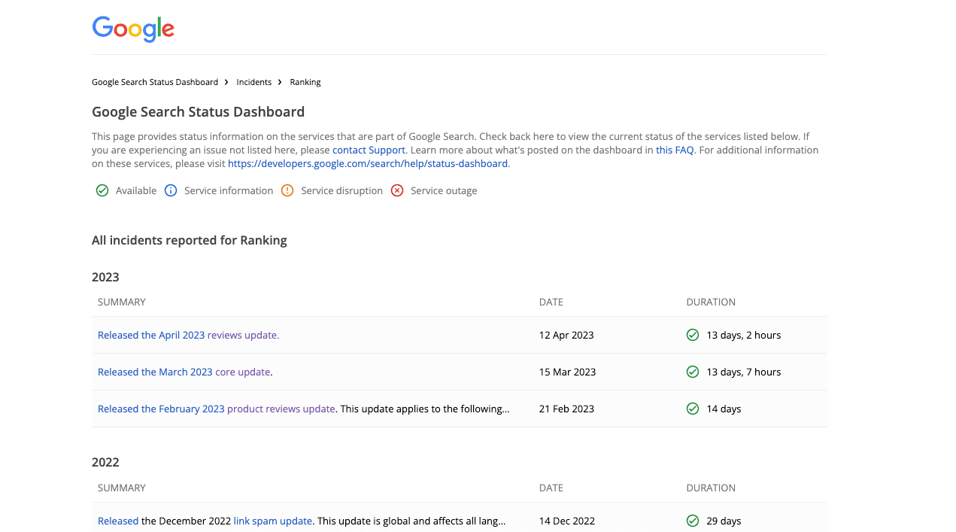Image resolution: width=956 pixels, height=532 pixels.
Task: Open the April 2023 reviews update incident
Action: click(x=187, y=335)
